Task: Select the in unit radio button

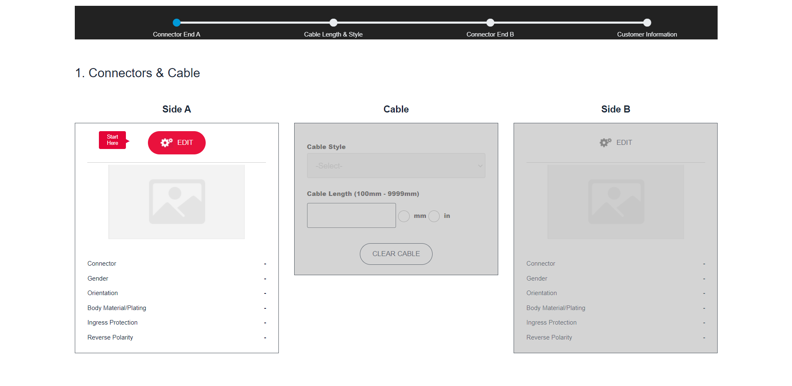Action: [x=434, y=216]
